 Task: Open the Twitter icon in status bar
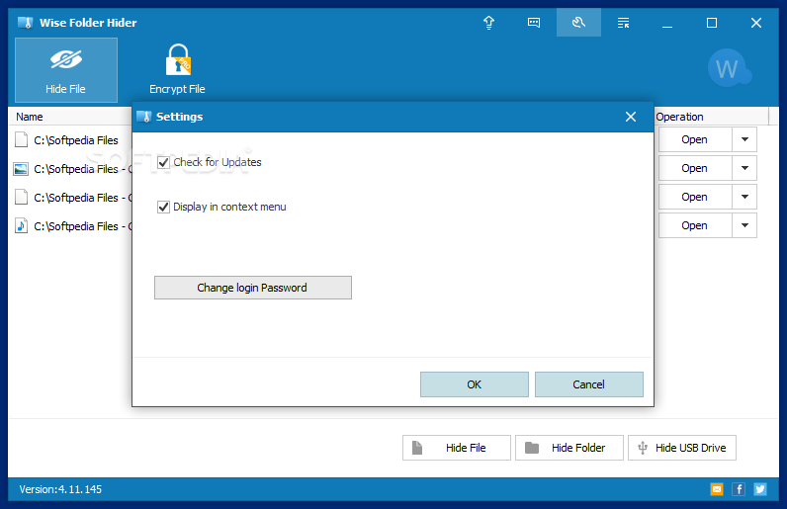tap(760, 489)
